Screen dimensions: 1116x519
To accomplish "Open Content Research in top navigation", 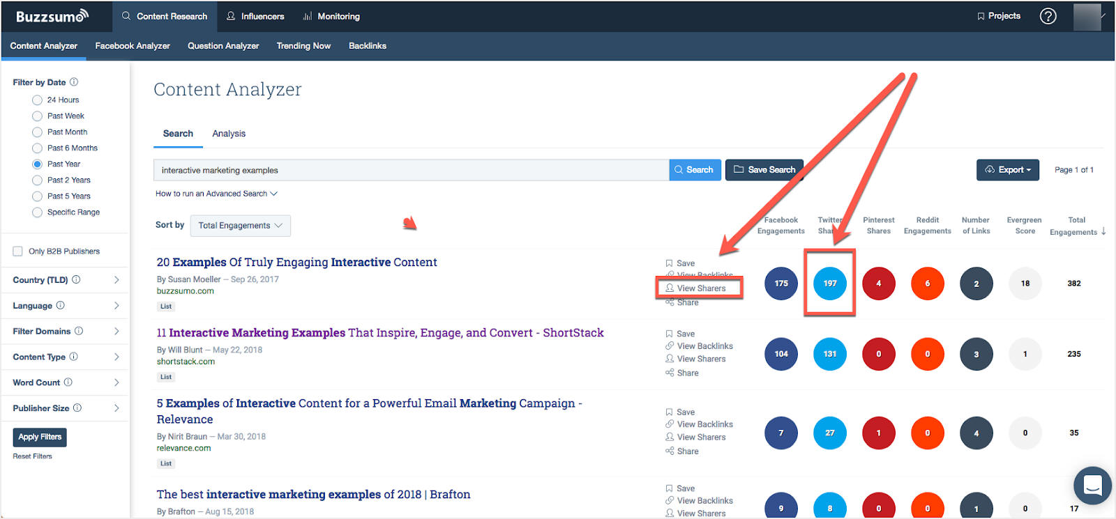I will point(165,16).
